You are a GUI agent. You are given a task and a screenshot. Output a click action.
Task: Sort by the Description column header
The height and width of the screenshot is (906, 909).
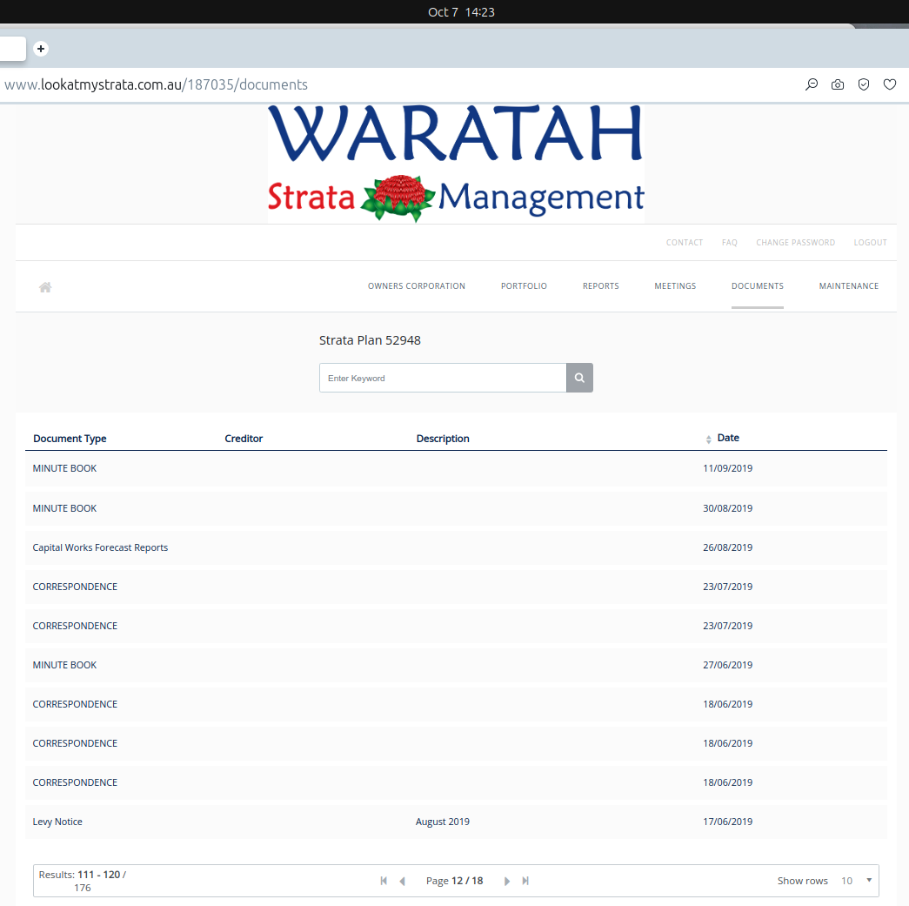coord(443,439)
